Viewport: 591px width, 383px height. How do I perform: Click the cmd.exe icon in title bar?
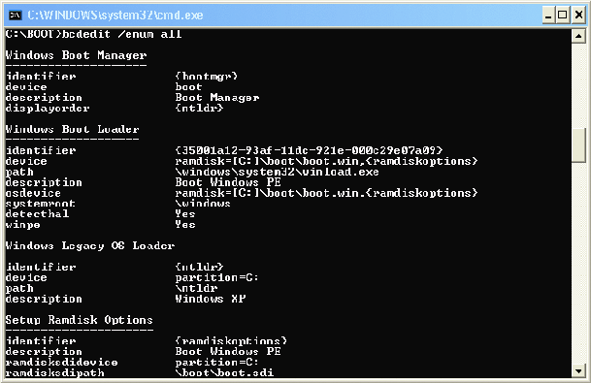(16, 16)
